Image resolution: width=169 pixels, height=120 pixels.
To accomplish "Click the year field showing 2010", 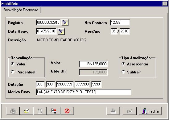I will point(125,31).
